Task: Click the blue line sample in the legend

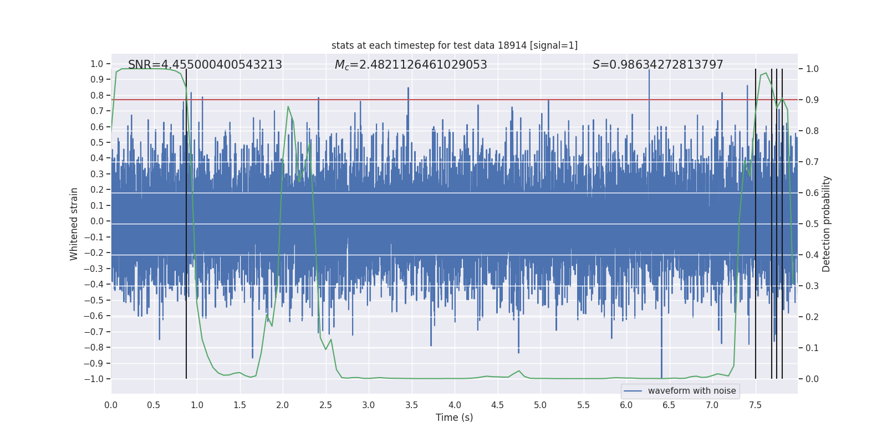Action: (x=633, y=391)
